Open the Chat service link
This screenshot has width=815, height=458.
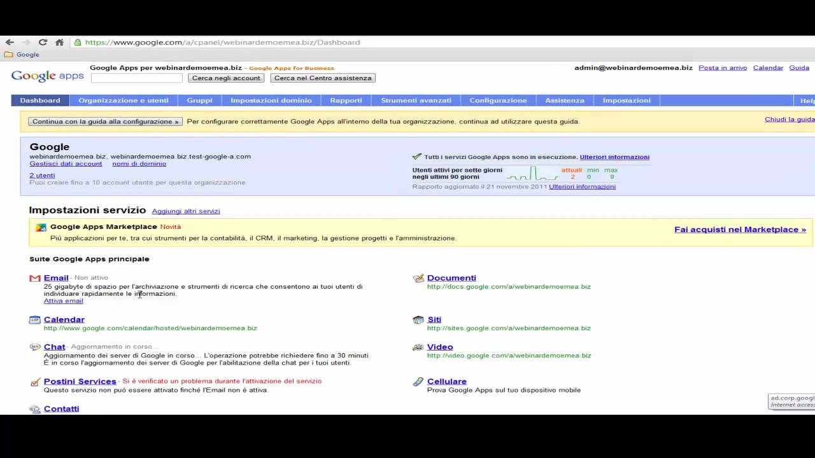[55, 347]
